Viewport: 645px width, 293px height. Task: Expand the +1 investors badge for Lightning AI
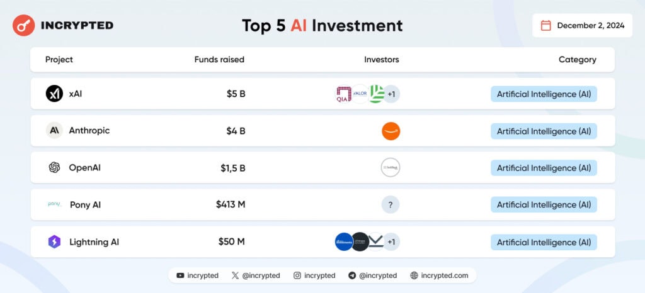[391, 242]
